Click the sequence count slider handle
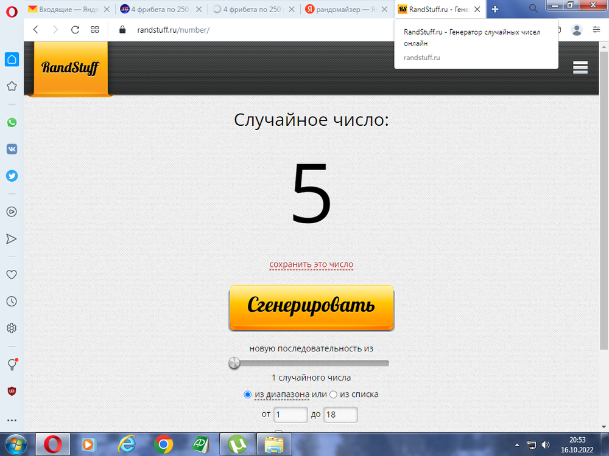Image resolution: width=609 pixels, height=456 pixels. [x=234, y=364]
